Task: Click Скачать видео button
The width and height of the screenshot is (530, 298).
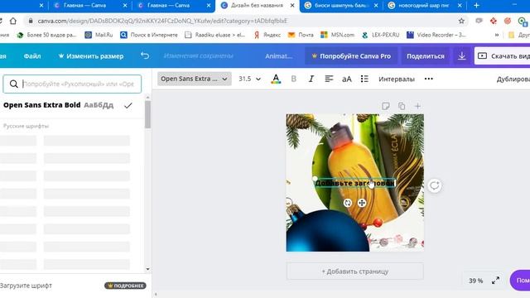Action: [503, 56]
